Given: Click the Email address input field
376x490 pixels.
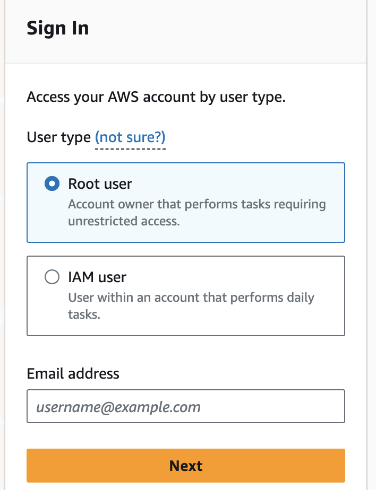Looking at the screenshot, I should pyautogui.click(x=185, y=407).
